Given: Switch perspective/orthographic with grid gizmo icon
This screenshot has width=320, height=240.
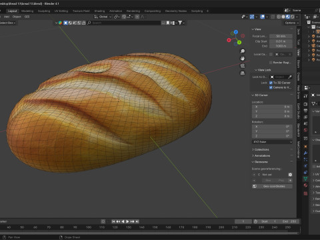Looking at the screenshot, I should pyautogui.click(x=243, y=73).
